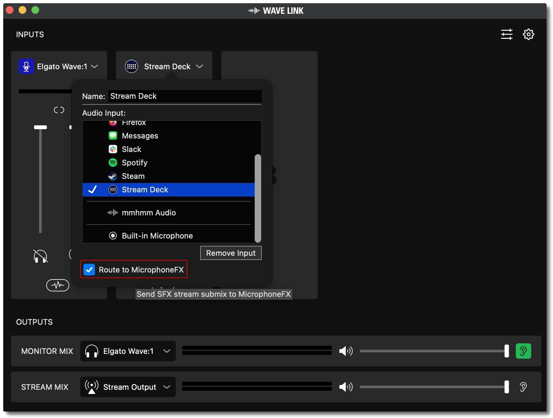Enable Route to MicrophoneFX checkbox
553x418 pixels.
pyautogui.click(x=89, y=270)
